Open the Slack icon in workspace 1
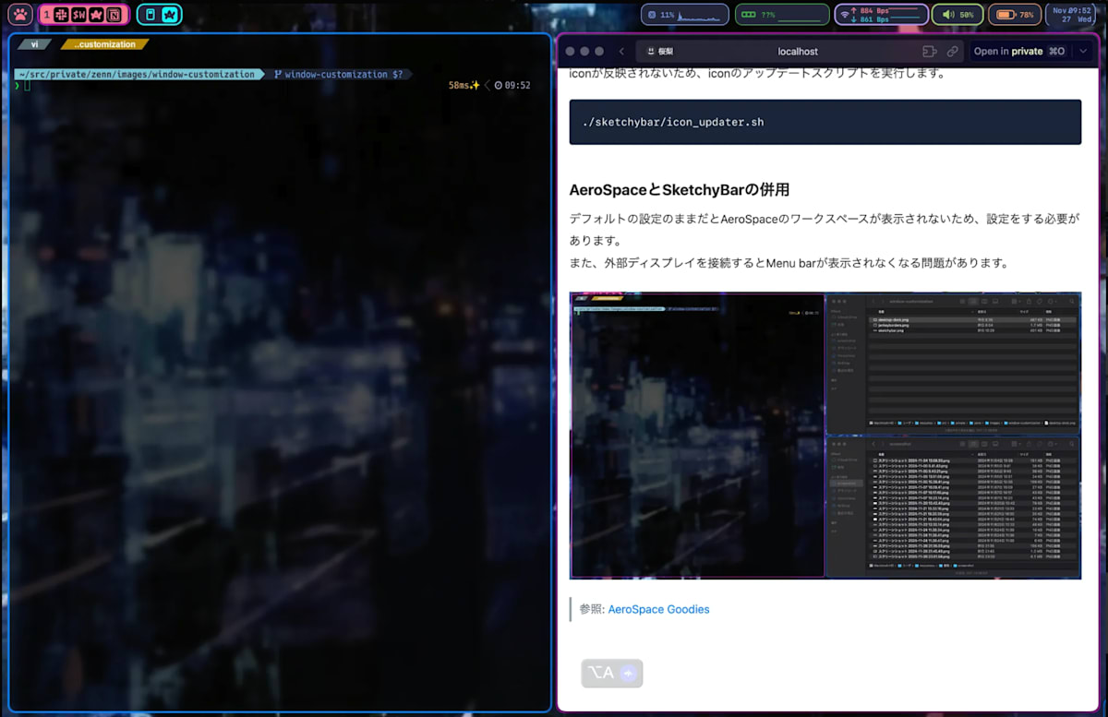Image resolution: width=1108 pixels, height=717 pixels. (61, 15)
